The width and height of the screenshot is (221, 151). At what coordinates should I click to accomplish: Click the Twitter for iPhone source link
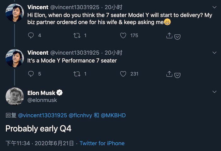pos(102,143)
